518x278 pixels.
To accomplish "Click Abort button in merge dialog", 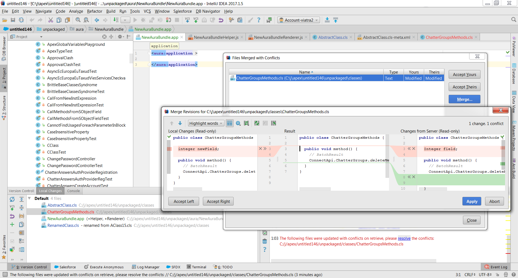I will [494, 201].
